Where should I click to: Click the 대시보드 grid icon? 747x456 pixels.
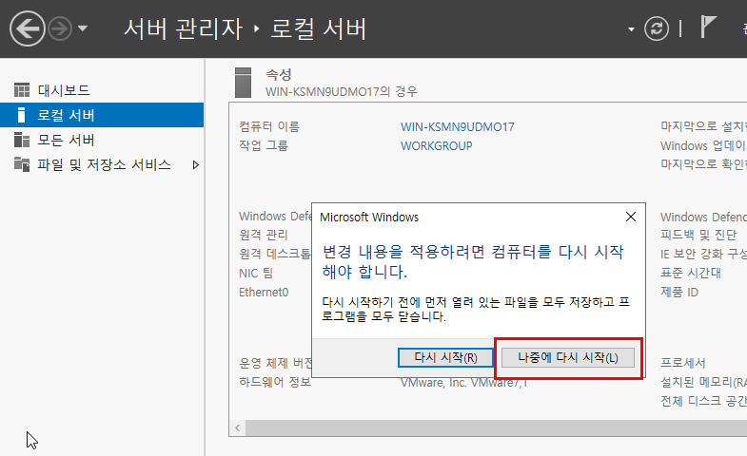point(22,90)
